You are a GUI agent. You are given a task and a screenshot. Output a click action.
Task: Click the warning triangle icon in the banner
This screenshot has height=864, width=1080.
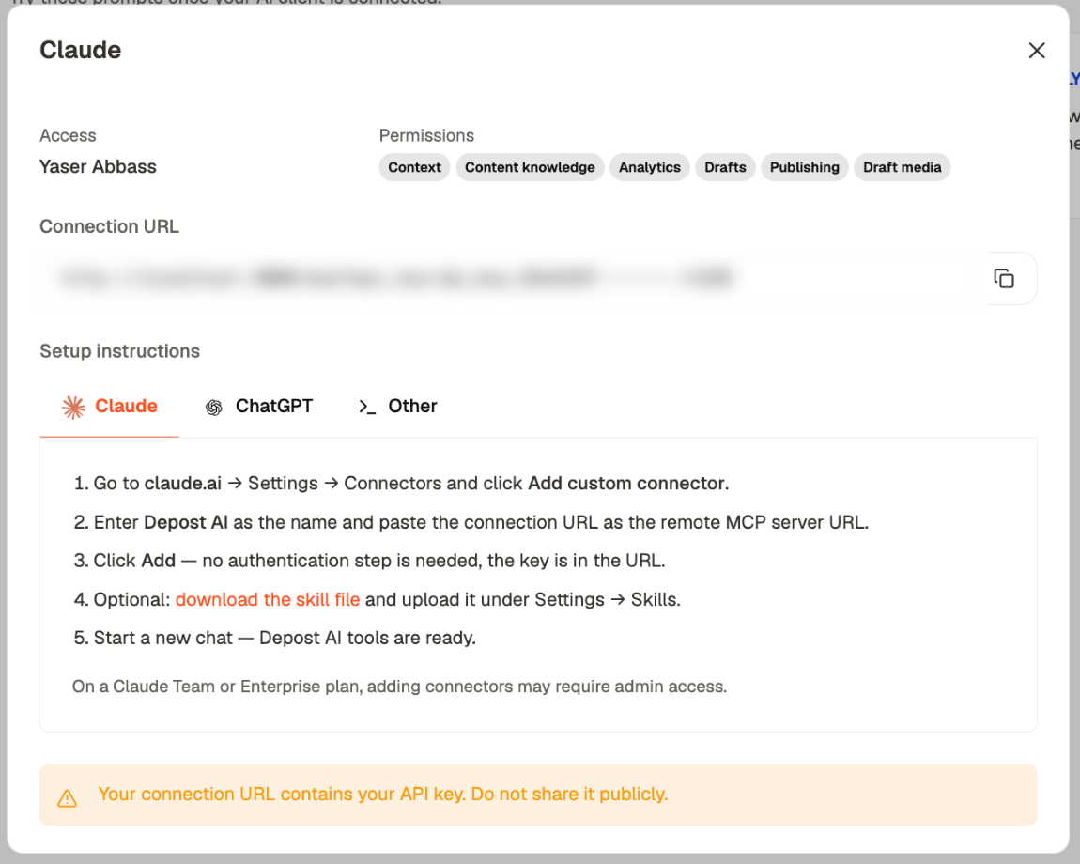68,798
